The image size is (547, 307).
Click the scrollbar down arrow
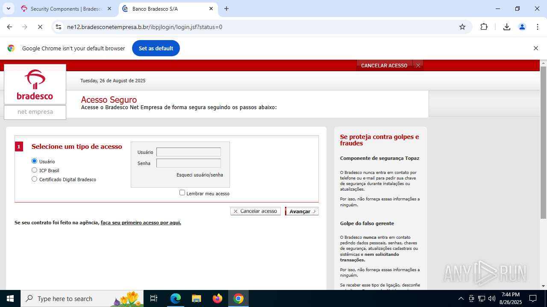(x=543, y=286)
